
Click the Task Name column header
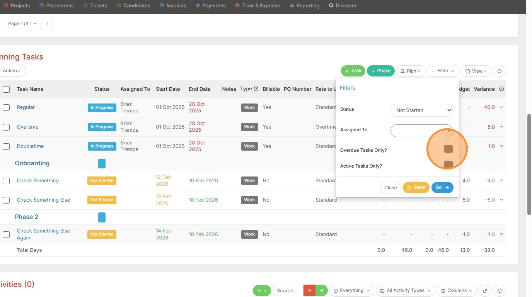pos(30,89)
